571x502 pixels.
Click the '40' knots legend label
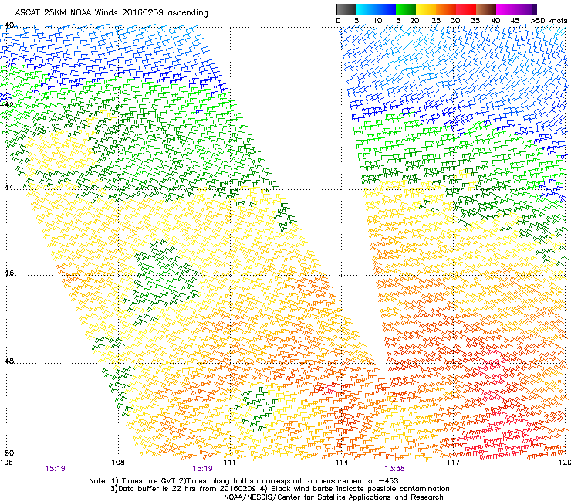pyautogui.click(x=495, y=21)
